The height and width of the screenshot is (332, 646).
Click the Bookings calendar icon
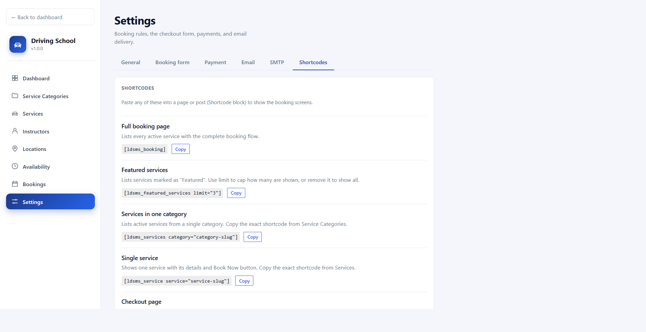coord(15,184)
